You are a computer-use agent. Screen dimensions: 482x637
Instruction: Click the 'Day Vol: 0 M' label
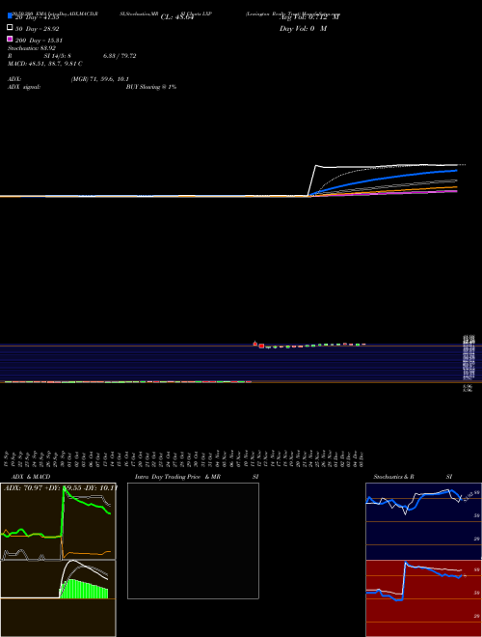pyautogui.click(x=303, y=29)
